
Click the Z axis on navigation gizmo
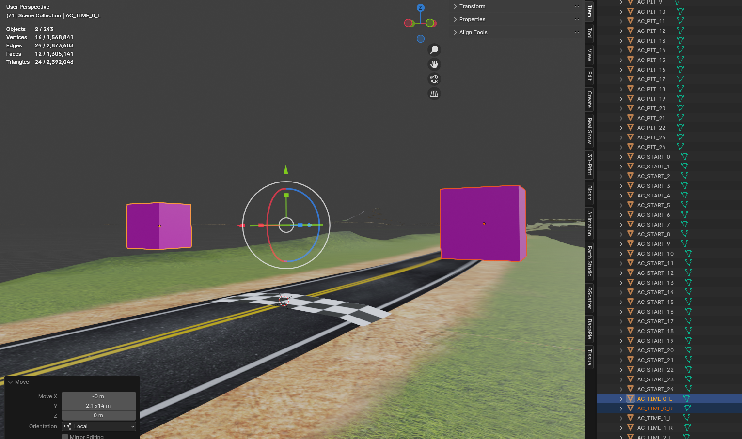pos(421,8)
